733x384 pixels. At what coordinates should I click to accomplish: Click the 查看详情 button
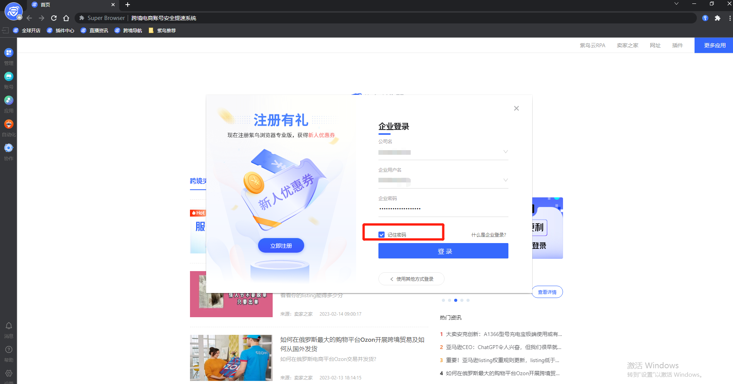point(547,292)
